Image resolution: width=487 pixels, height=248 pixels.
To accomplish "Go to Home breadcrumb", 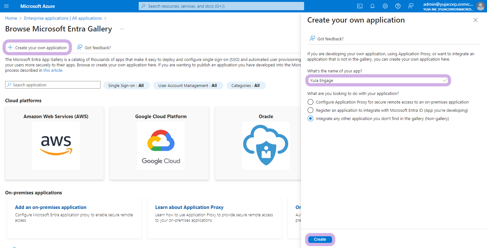I will (x=11, y=18).
